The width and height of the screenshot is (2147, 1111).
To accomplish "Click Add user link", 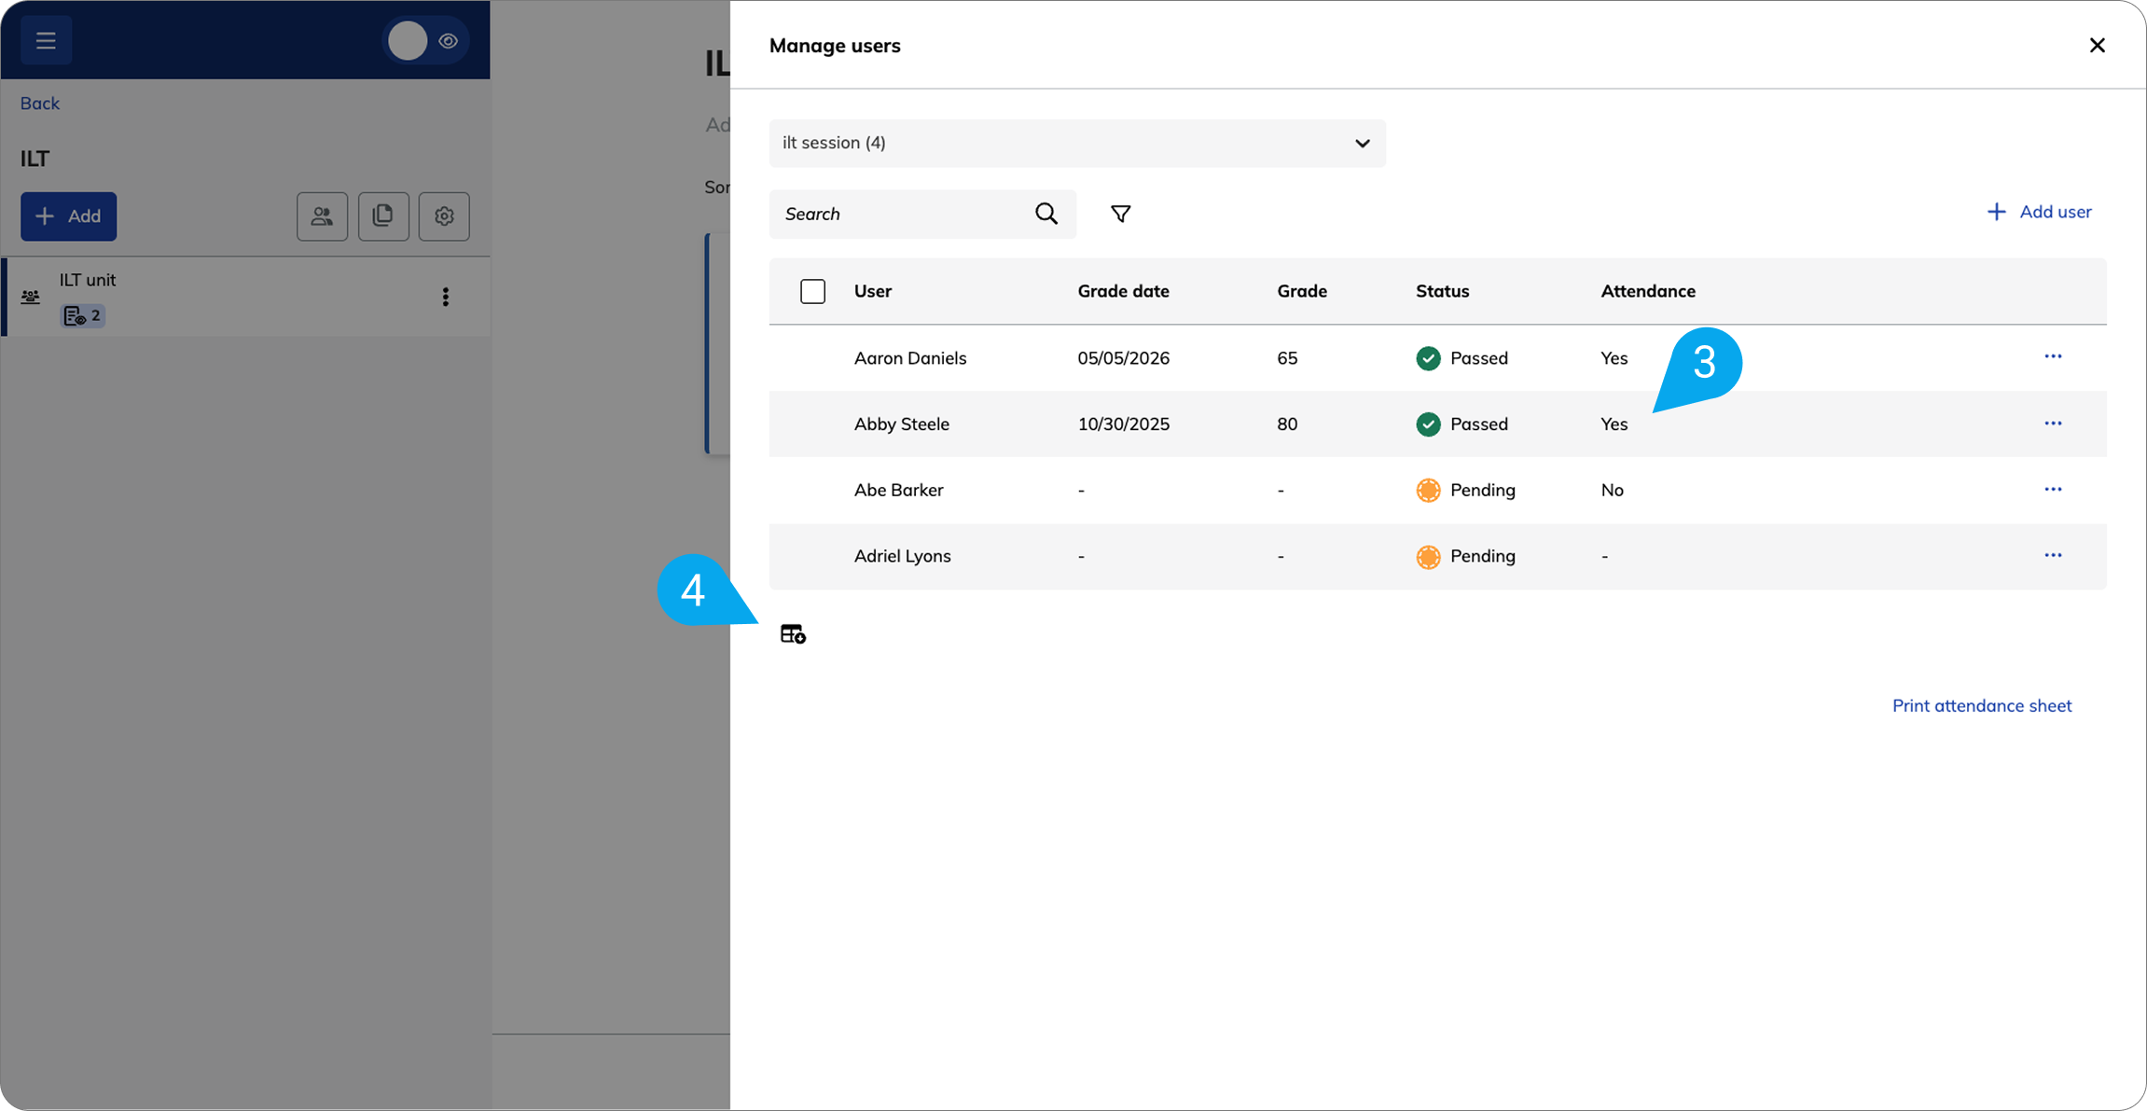I will coord(2039,212).
